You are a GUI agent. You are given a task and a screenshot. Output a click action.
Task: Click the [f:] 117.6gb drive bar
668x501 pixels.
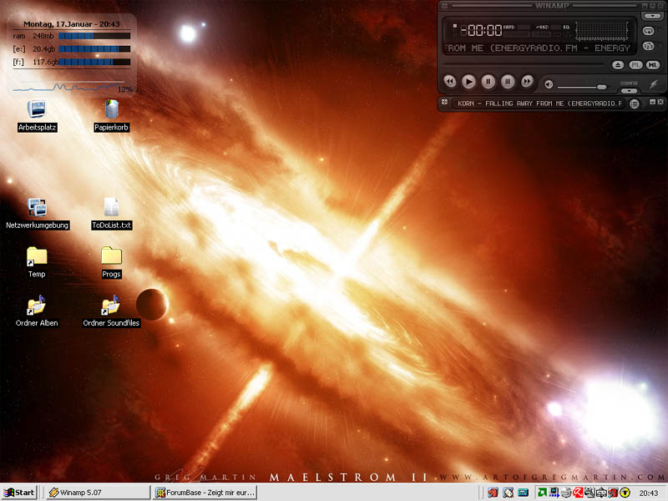[x=94, y=62]
